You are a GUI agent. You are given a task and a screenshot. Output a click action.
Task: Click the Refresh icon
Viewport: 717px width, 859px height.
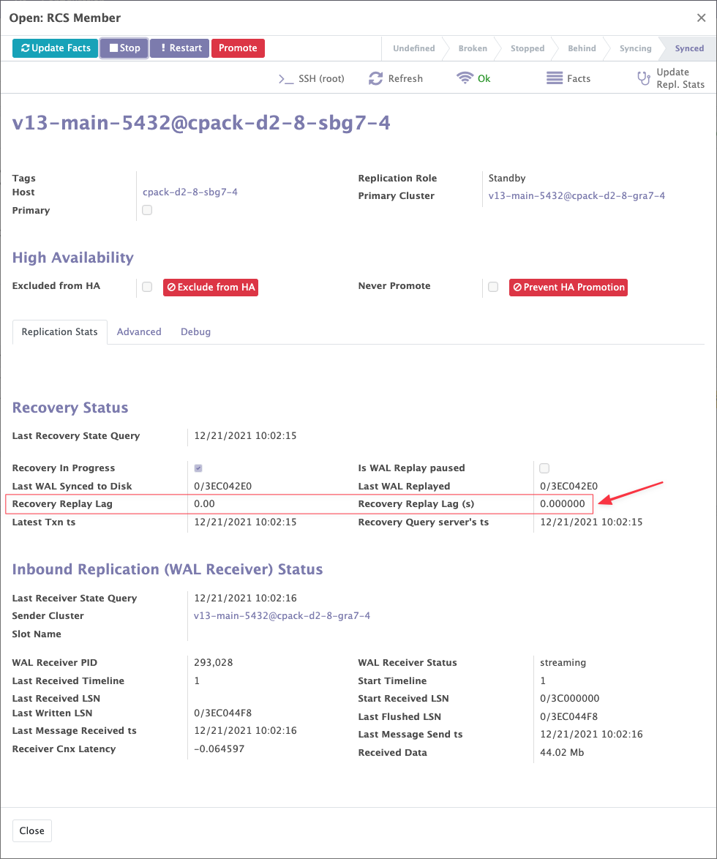(x=375, y=79)
